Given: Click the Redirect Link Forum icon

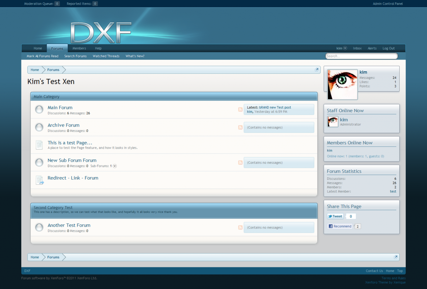Looking at the screenshot, I should tap(39, 180).
